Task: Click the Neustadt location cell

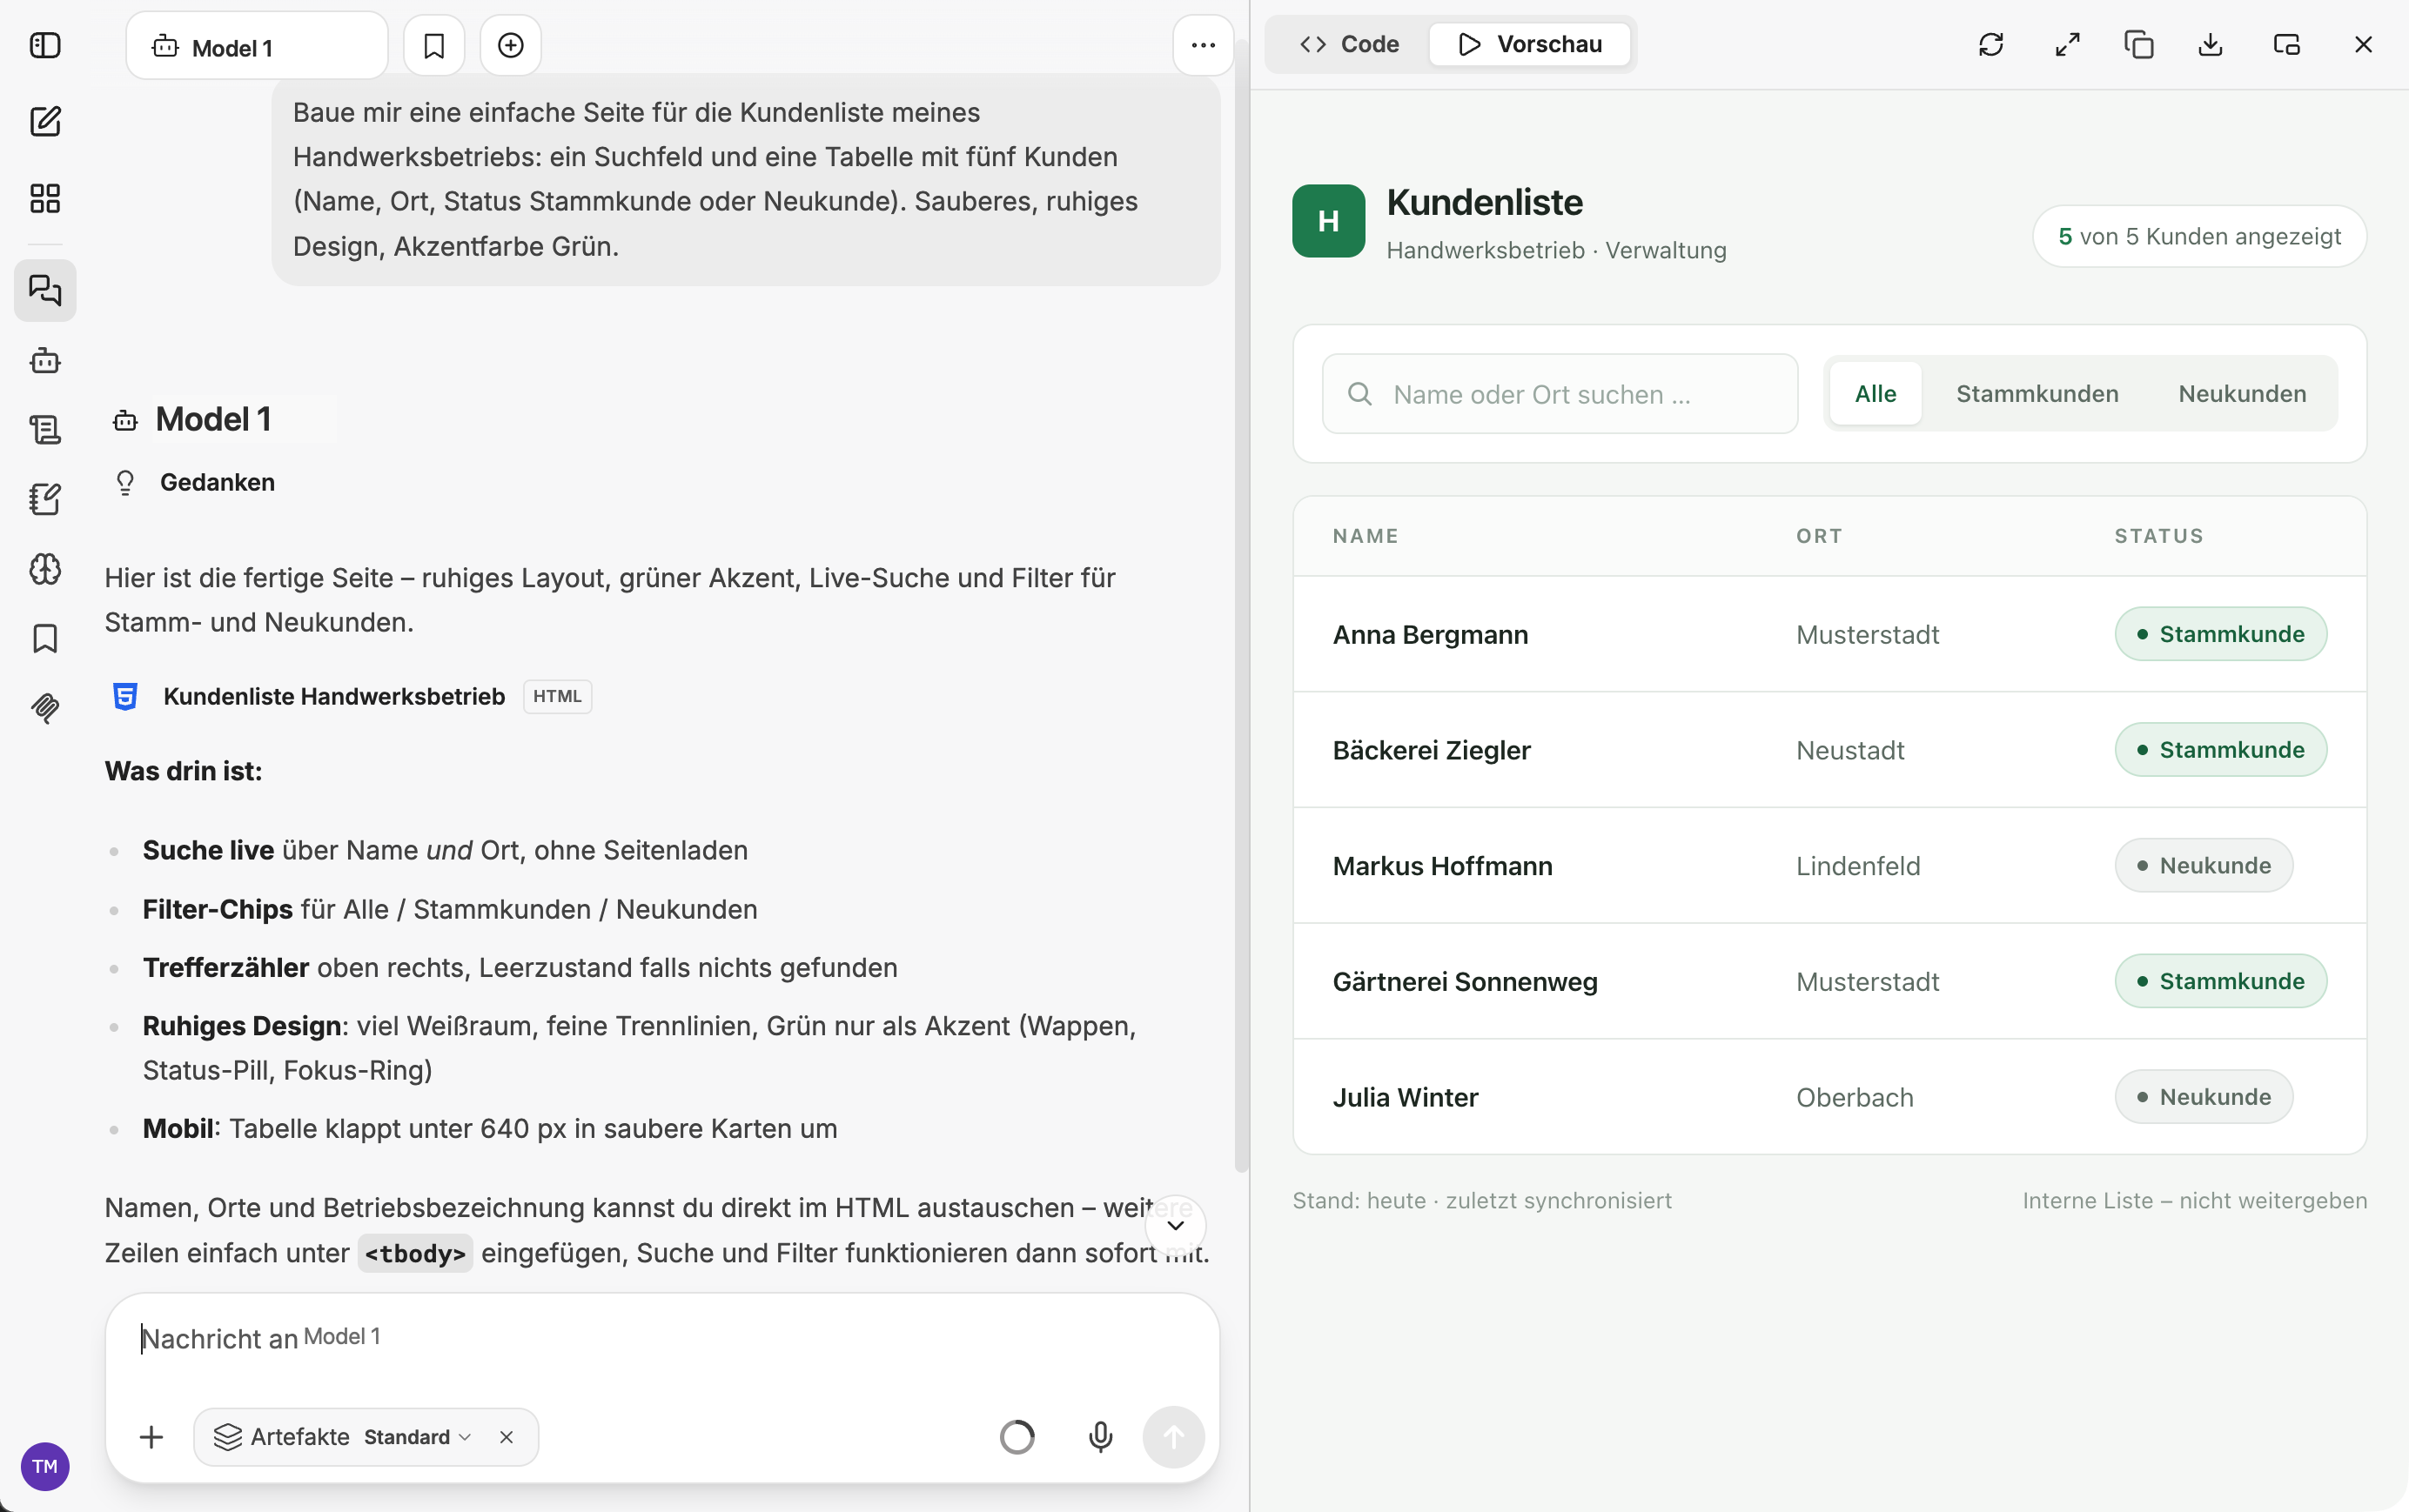Action: [1849, 750]
